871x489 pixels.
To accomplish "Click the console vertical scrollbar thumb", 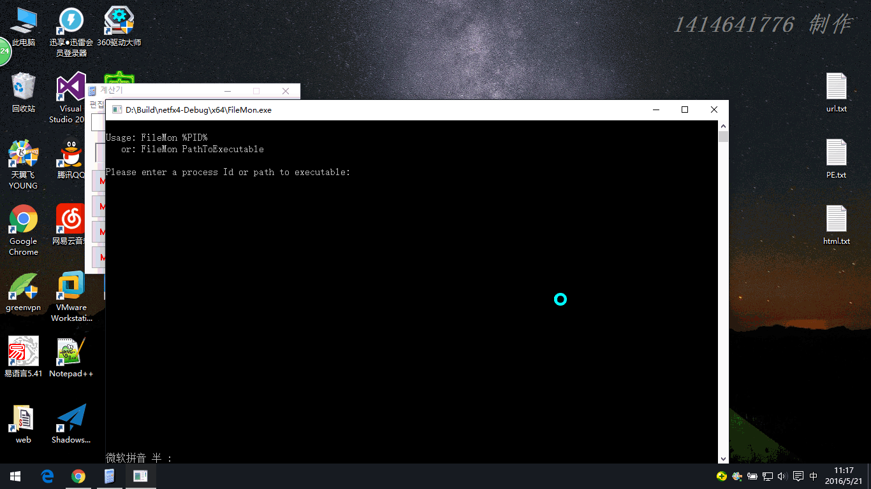I will click(x=723, y=137).
